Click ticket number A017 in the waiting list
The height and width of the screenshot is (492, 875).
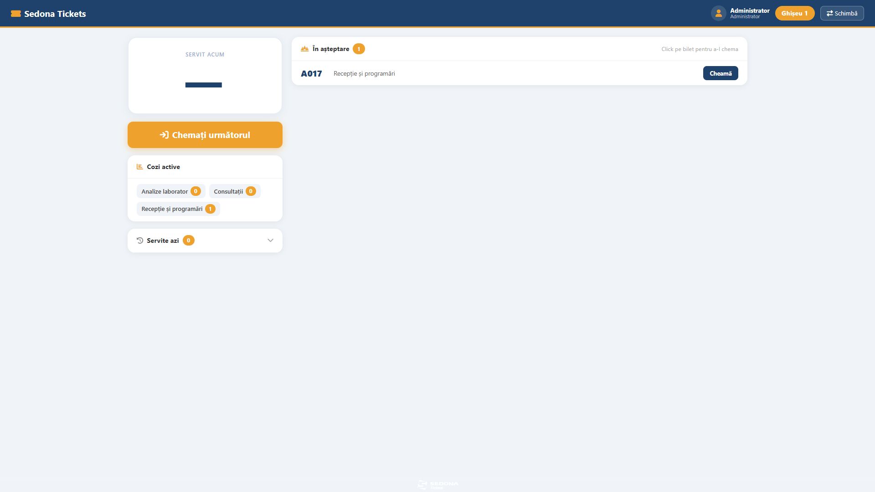coord(311,73)
